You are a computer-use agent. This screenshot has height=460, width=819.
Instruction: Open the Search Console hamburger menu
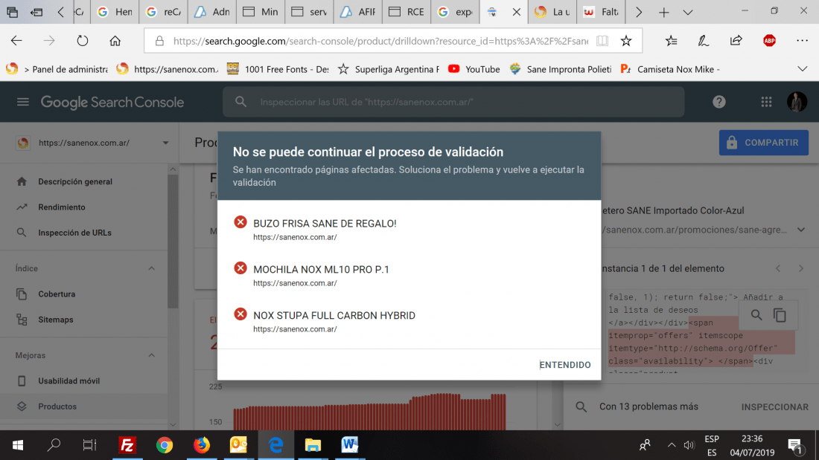click(23, 102)
